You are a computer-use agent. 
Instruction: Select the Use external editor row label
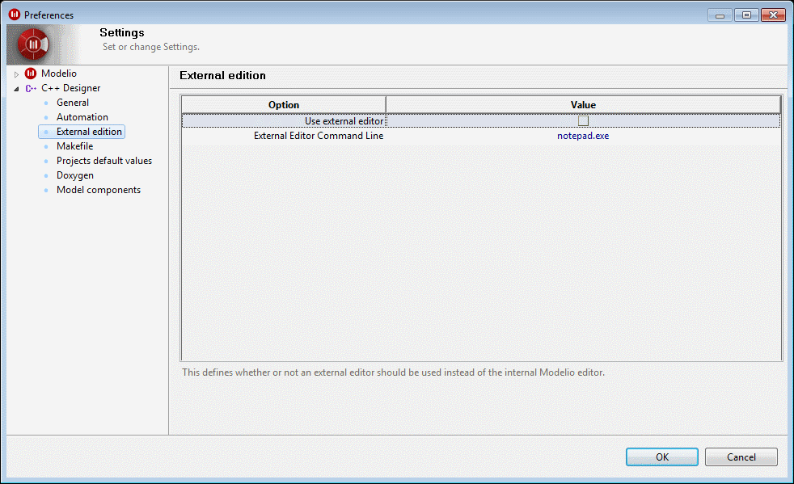[x=344, y=121]
